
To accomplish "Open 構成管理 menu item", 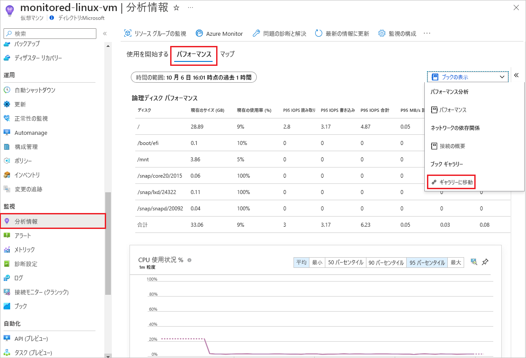I will (x=21, y=147).
